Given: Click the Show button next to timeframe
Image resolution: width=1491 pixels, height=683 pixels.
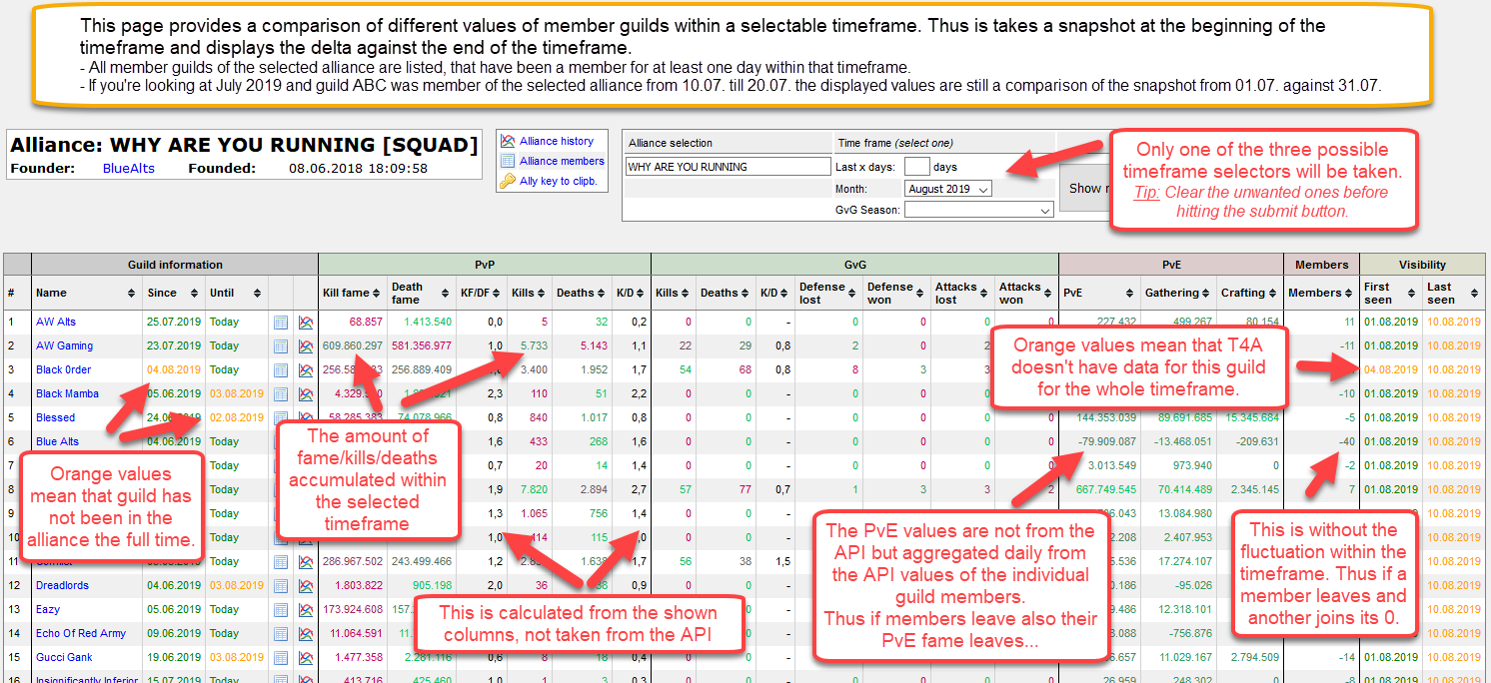Looking at the screenshot, I should [x=1082, y=188].
